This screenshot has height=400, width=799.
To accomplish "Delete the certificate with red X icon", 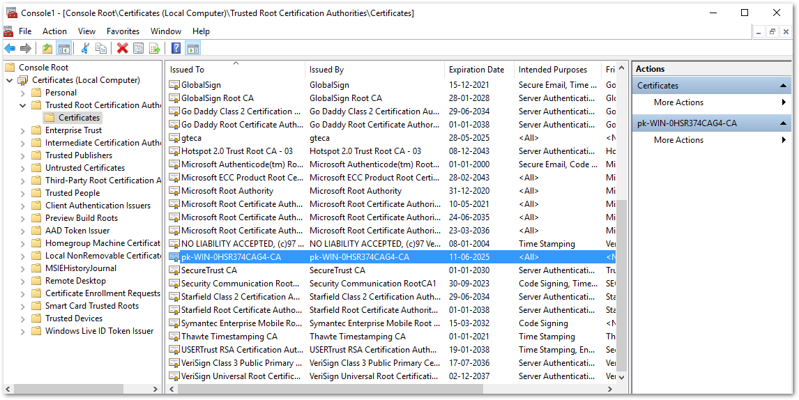I will pyautogui.click(x=122, y=48).
